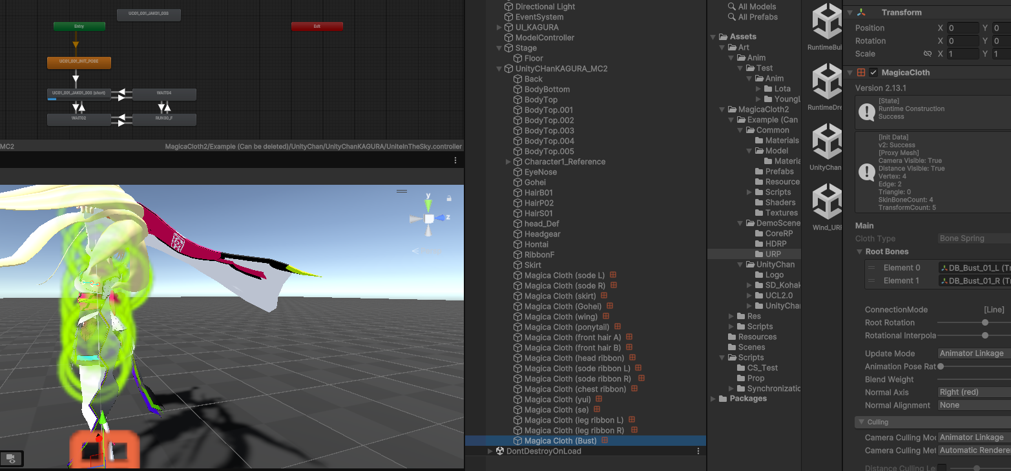
Task: Click the blue Z axis of the scene gizmo
Action: pos(441,218)
